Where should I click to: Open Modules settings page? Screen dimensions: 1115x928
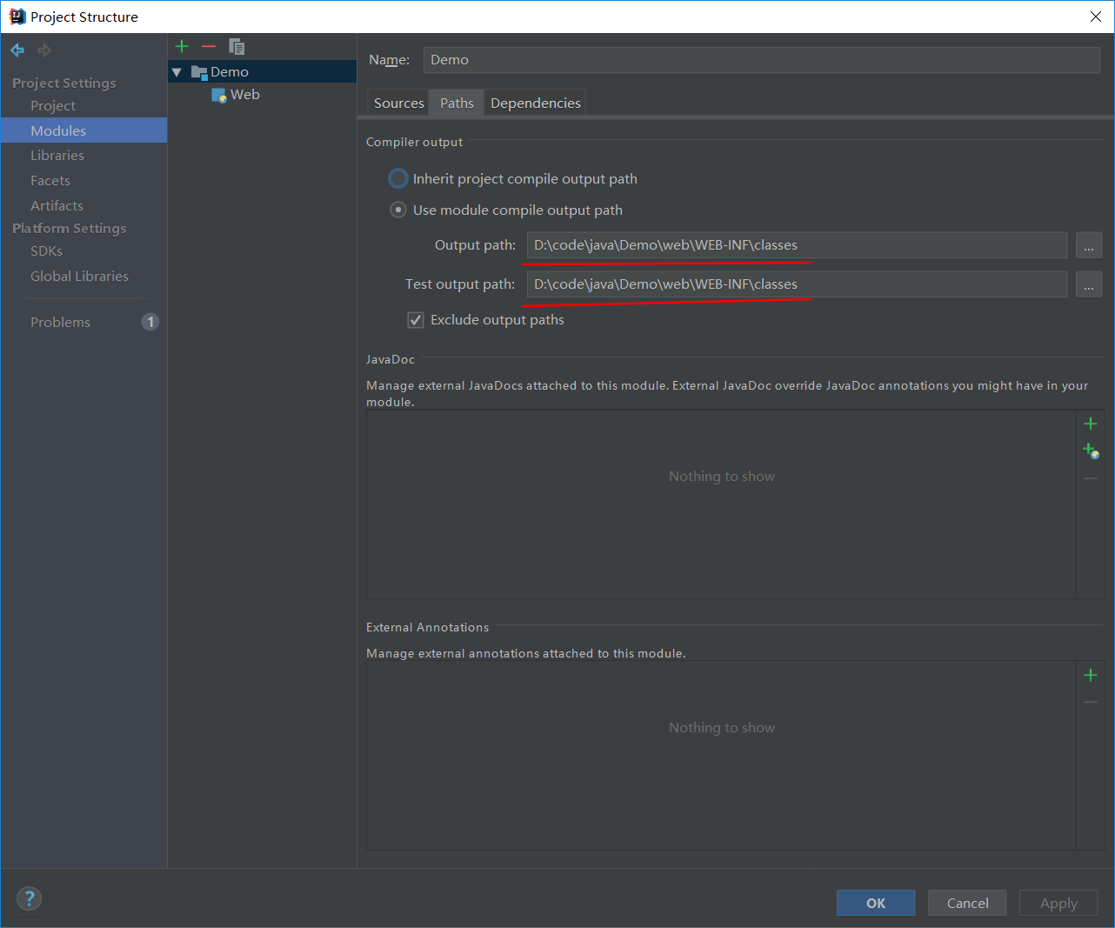pos(83,130)
